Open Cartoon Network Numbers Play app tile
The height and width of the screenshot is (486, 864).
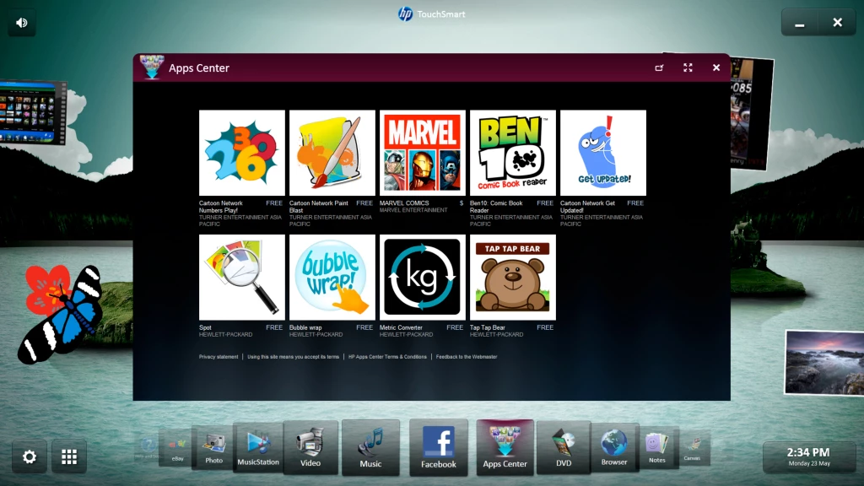[x=242, y=153]
